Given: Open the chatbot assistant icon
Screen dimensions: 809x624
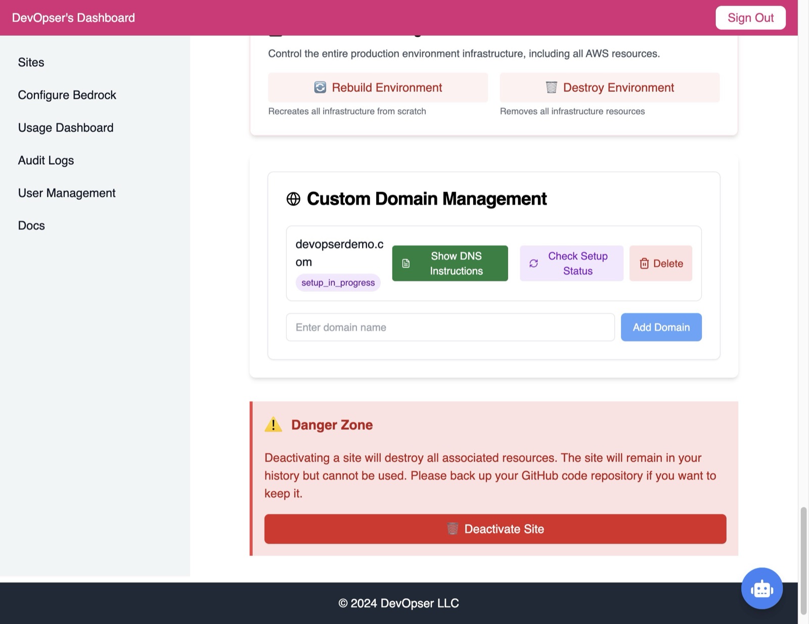Looking at the screenshot, I should point(761,588).
